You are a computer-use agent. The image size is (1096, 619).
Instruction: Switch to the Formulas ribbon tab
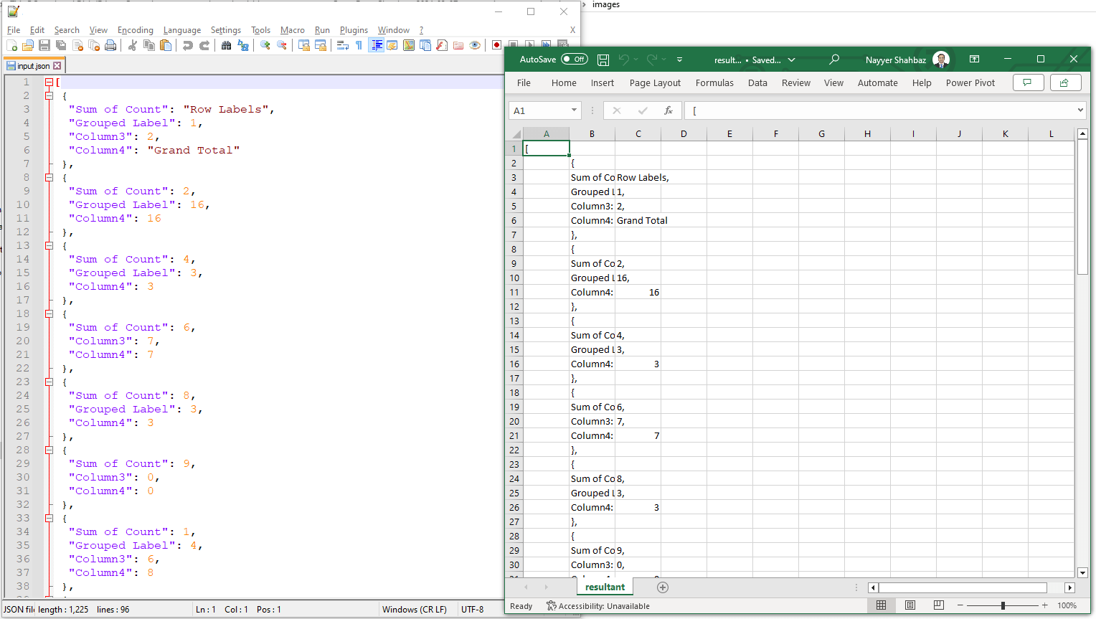click(x=714, y=82)
